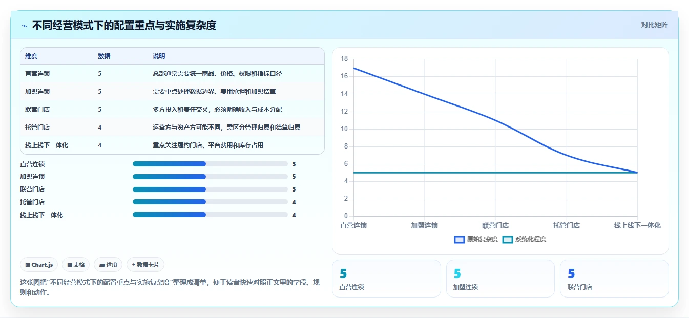Click the 联营门店 progress bar
This screenshot has height=318, width=689.
(210, 189)
